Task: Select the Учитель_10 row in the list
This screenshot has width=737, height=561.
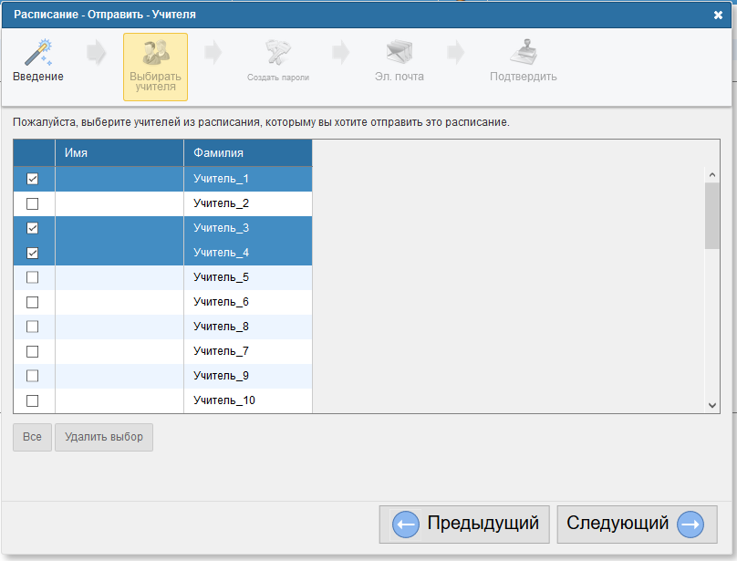Action: 223,400
